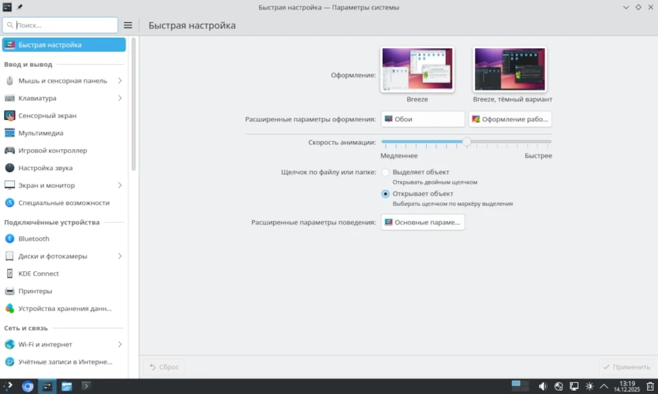Click the Клавиатура keyboard icon
The width and height of the screenshot is (658, 394).
(10, 98)
